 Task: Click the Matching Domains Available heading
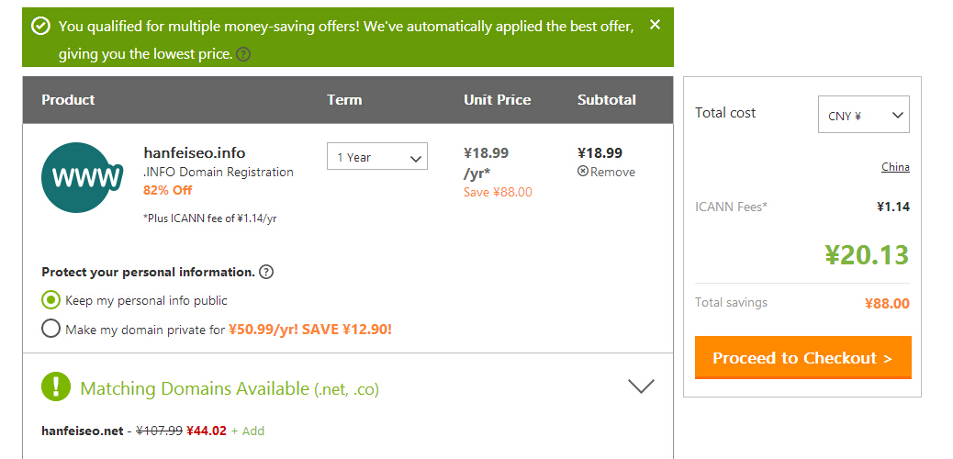coord(230,388)
